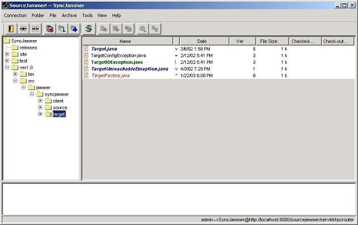Click the file icon beside TargetUnreachableException.java
358x225 pixels.
click(86, 68)
